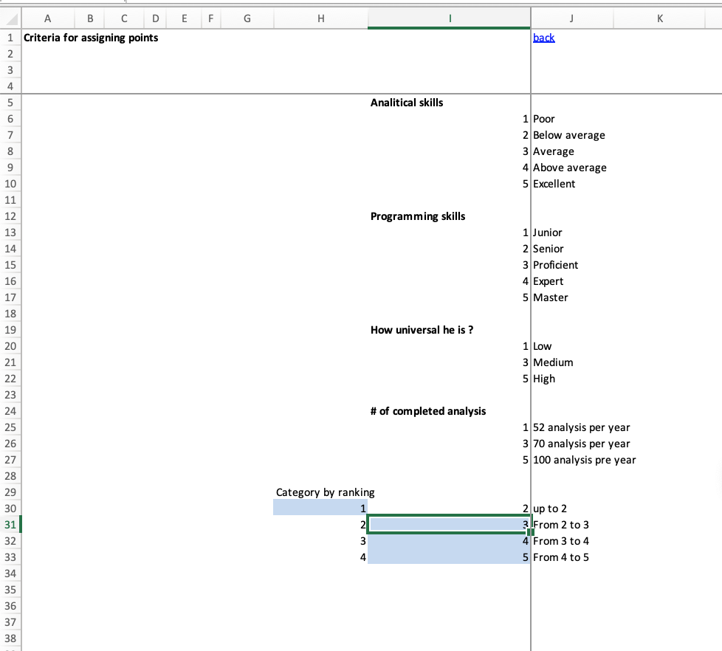The image size is (722, 651).
Task: Click the 'Master' cell
Action: (x=550, y=298)
